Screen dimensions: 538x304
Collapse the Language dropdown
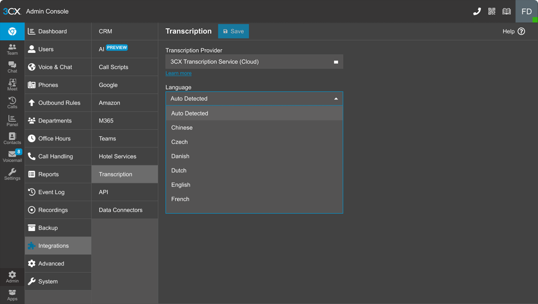pyautogui.click(x=336, y=99)
